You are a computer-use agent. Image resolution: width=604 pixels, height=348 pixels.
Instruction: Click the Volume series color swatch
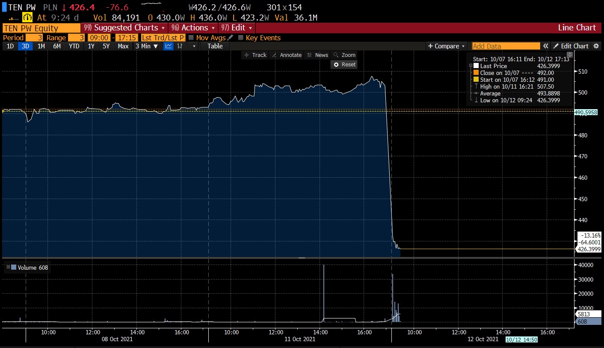(x=14, y=267)
